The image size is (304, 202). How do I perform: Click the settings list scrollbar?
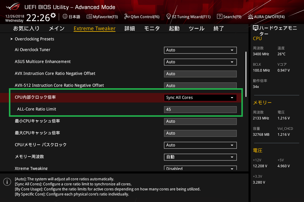click(x=246, y=74)
